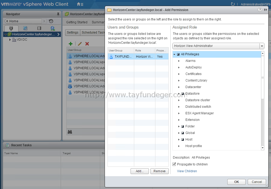Expand the Folder privilege node
Viewport: 271px width, 189px height.
click(179, 126)
